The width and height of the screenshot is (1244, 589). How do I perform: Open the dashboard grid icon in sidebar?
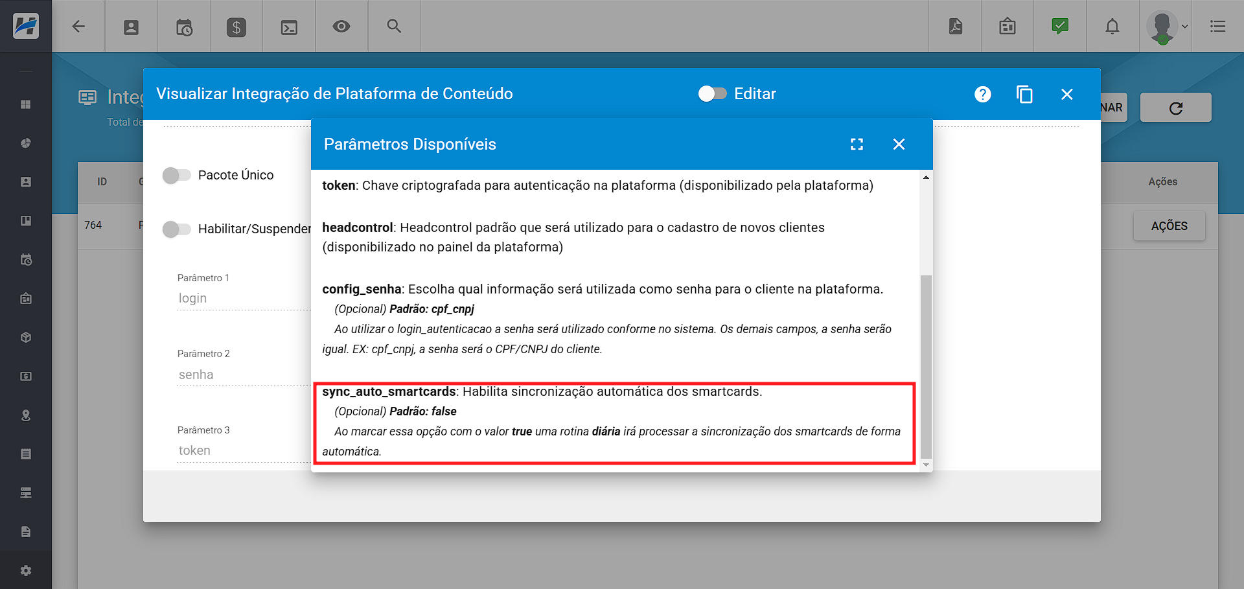coord(26,104)
